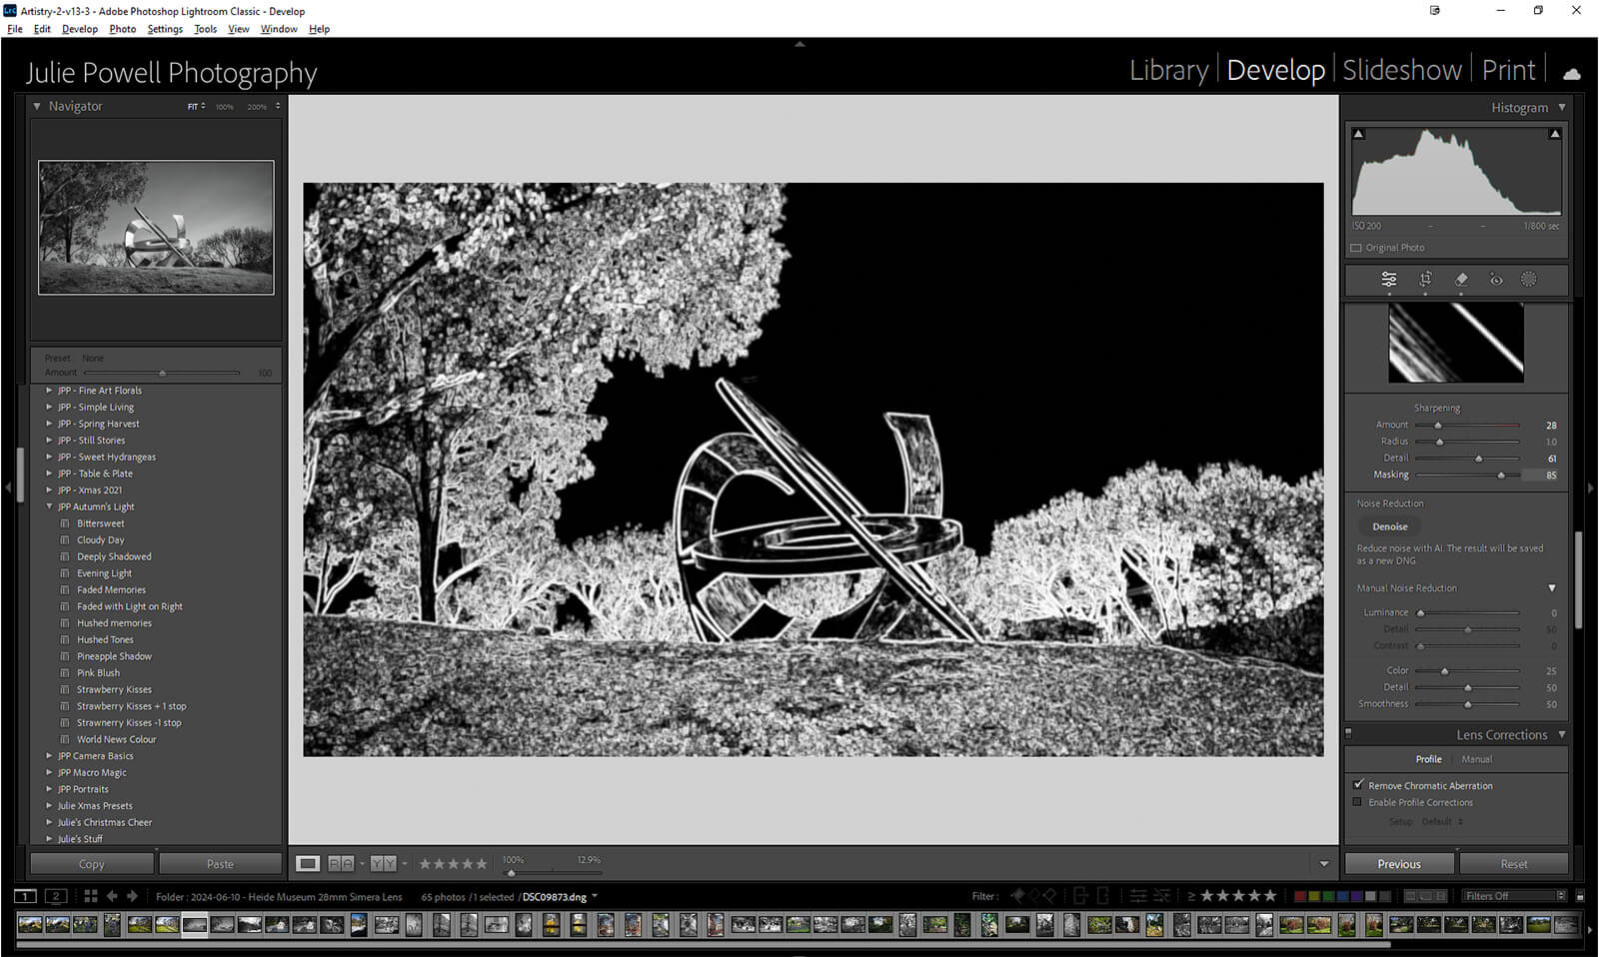Switch to the Edit sliders panel icon
Viewport: 1599px width, 957px height.
tap(1389, 280)
